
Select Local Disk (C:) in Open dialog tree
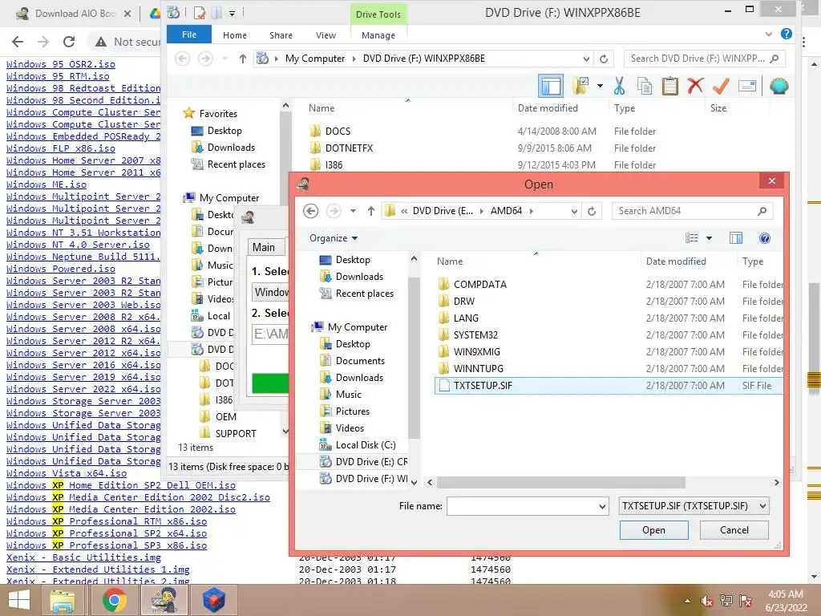[x=365, y=444]
